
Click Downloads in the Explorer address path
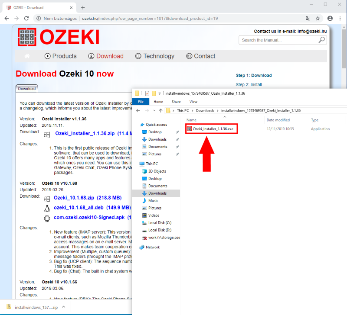pos(205,110)
